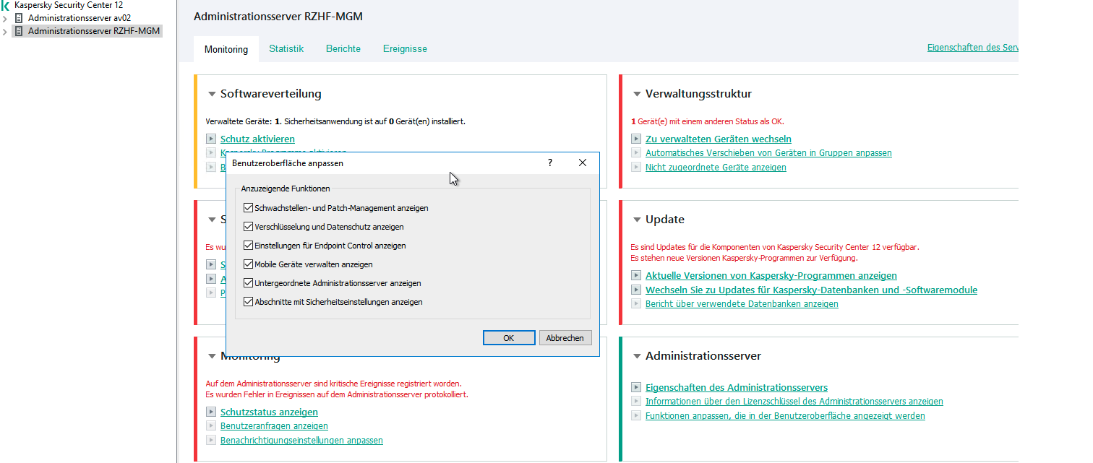Open the Statistik tab

(x=286, y=48)
